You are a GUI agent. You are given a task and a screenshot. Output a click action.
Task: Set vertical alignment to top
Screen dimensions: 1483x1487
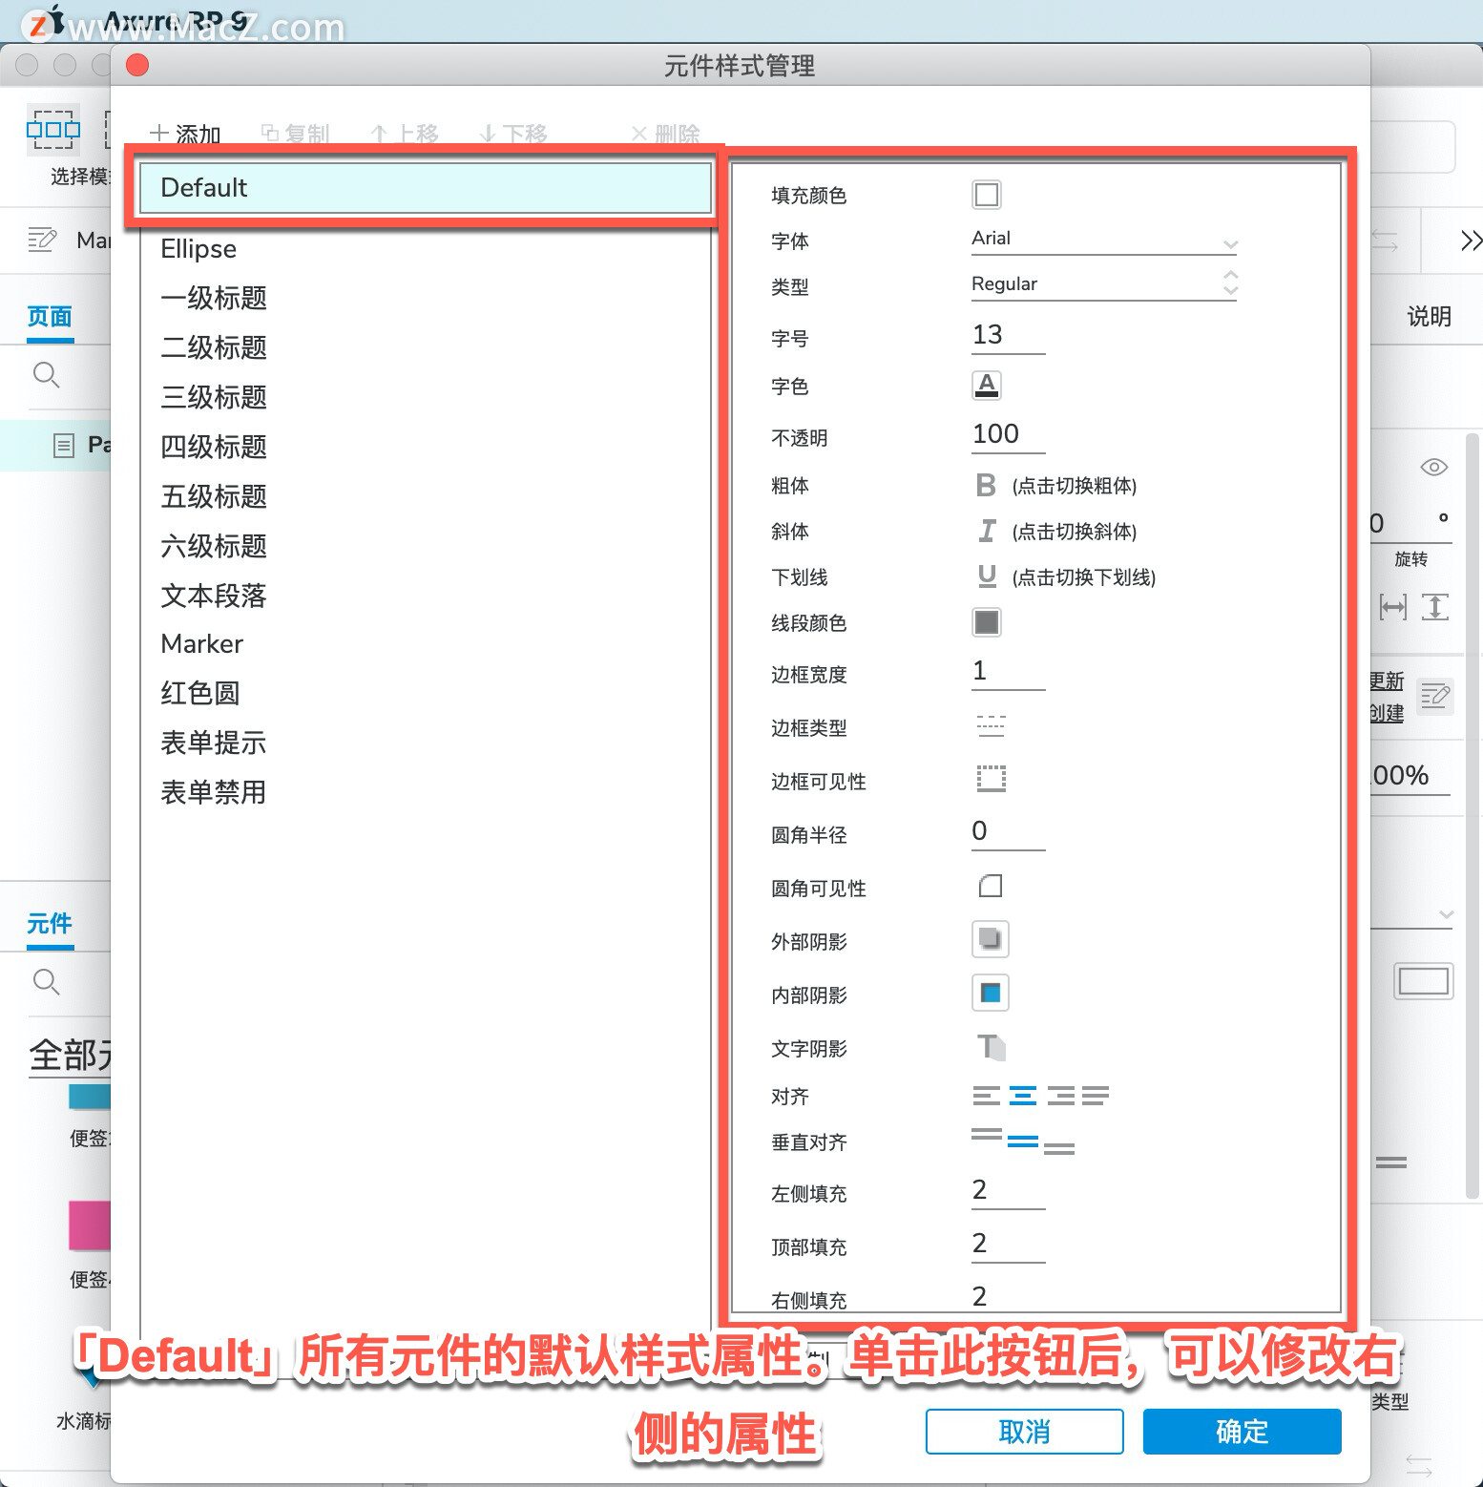click(986, 1135)
